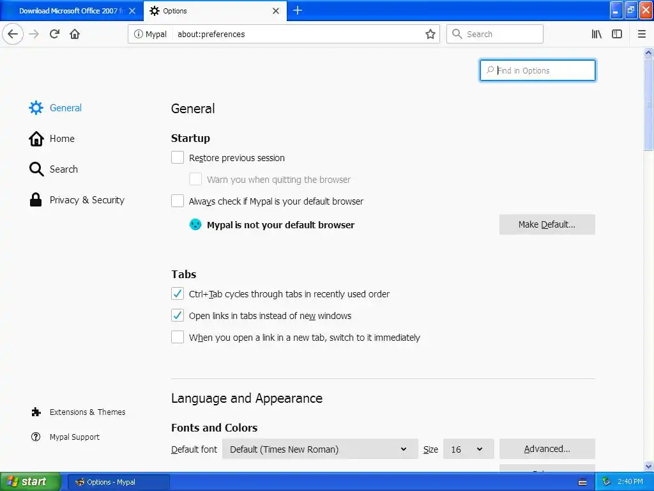
Task: Enable Restore previous session checkbox
Action: tap(178, 157)
